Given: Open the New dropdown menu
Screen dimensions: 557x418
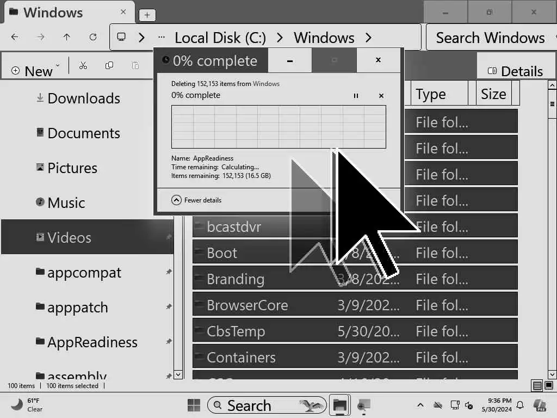Looking at the screenshot, I should pos(35,71).
